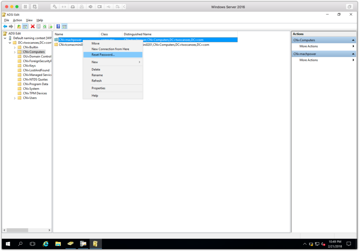This screenshot has width=359, height=251.
Task: Choose Help in context menu
Action: [x=113, y=96]
